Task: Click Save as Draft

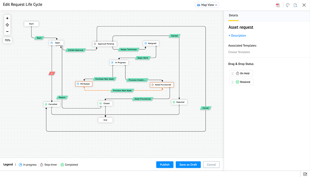Action: point(188,165)
